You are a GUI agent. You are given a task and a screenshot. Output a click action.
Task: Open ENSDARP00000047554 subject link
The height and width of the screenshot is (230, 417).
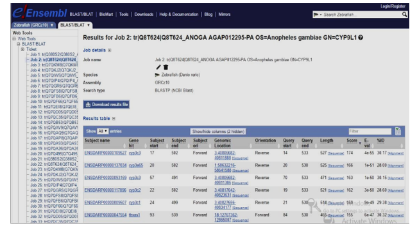(x=105, y=215)
